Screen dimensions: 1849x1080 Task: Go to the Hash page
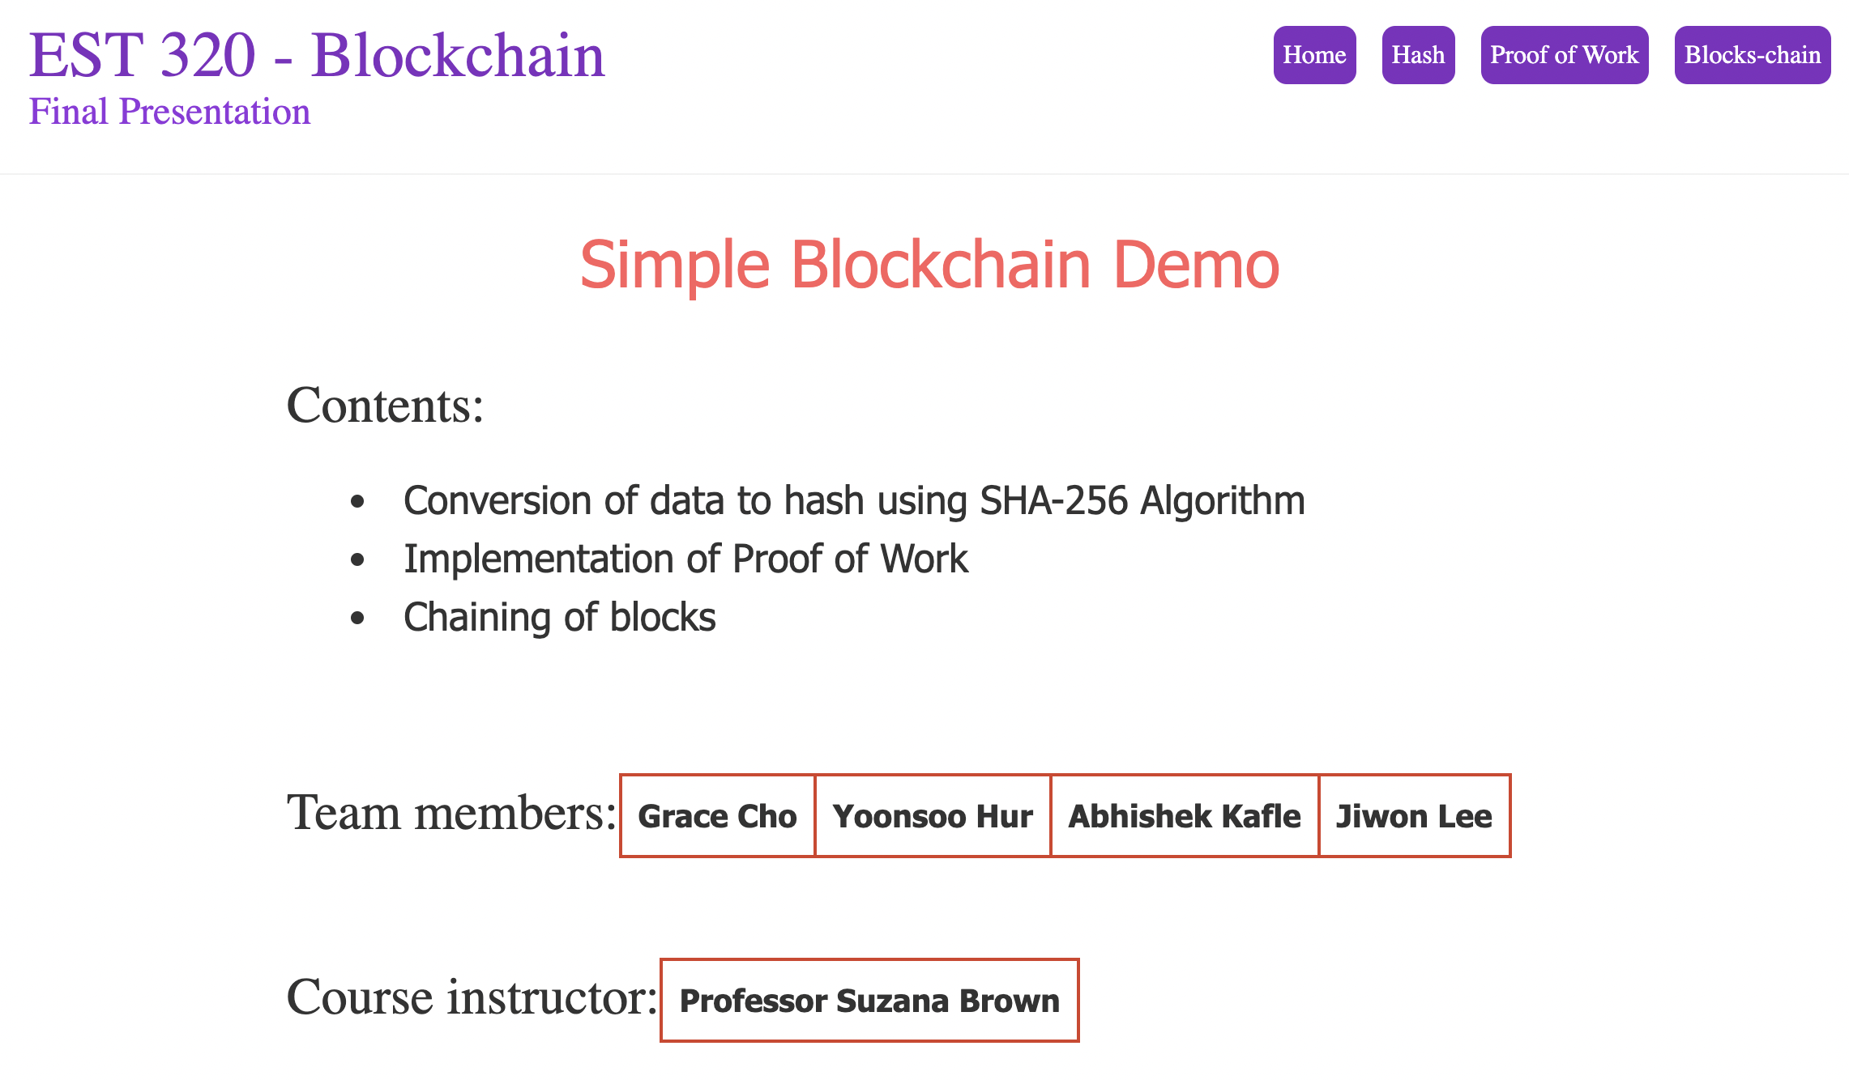pos(1418,55)
